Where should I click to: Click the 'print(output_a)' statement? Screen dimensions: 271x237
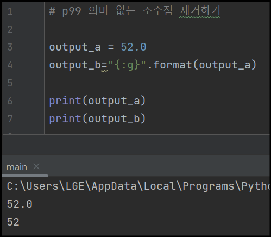coord(98,101)
